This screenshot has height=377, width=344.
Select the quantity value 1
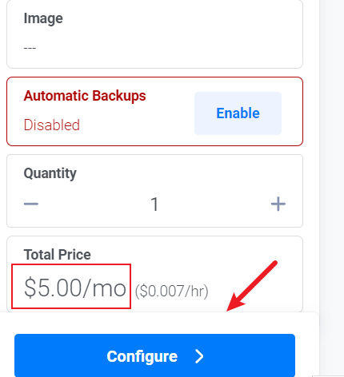tap(154, 204)
